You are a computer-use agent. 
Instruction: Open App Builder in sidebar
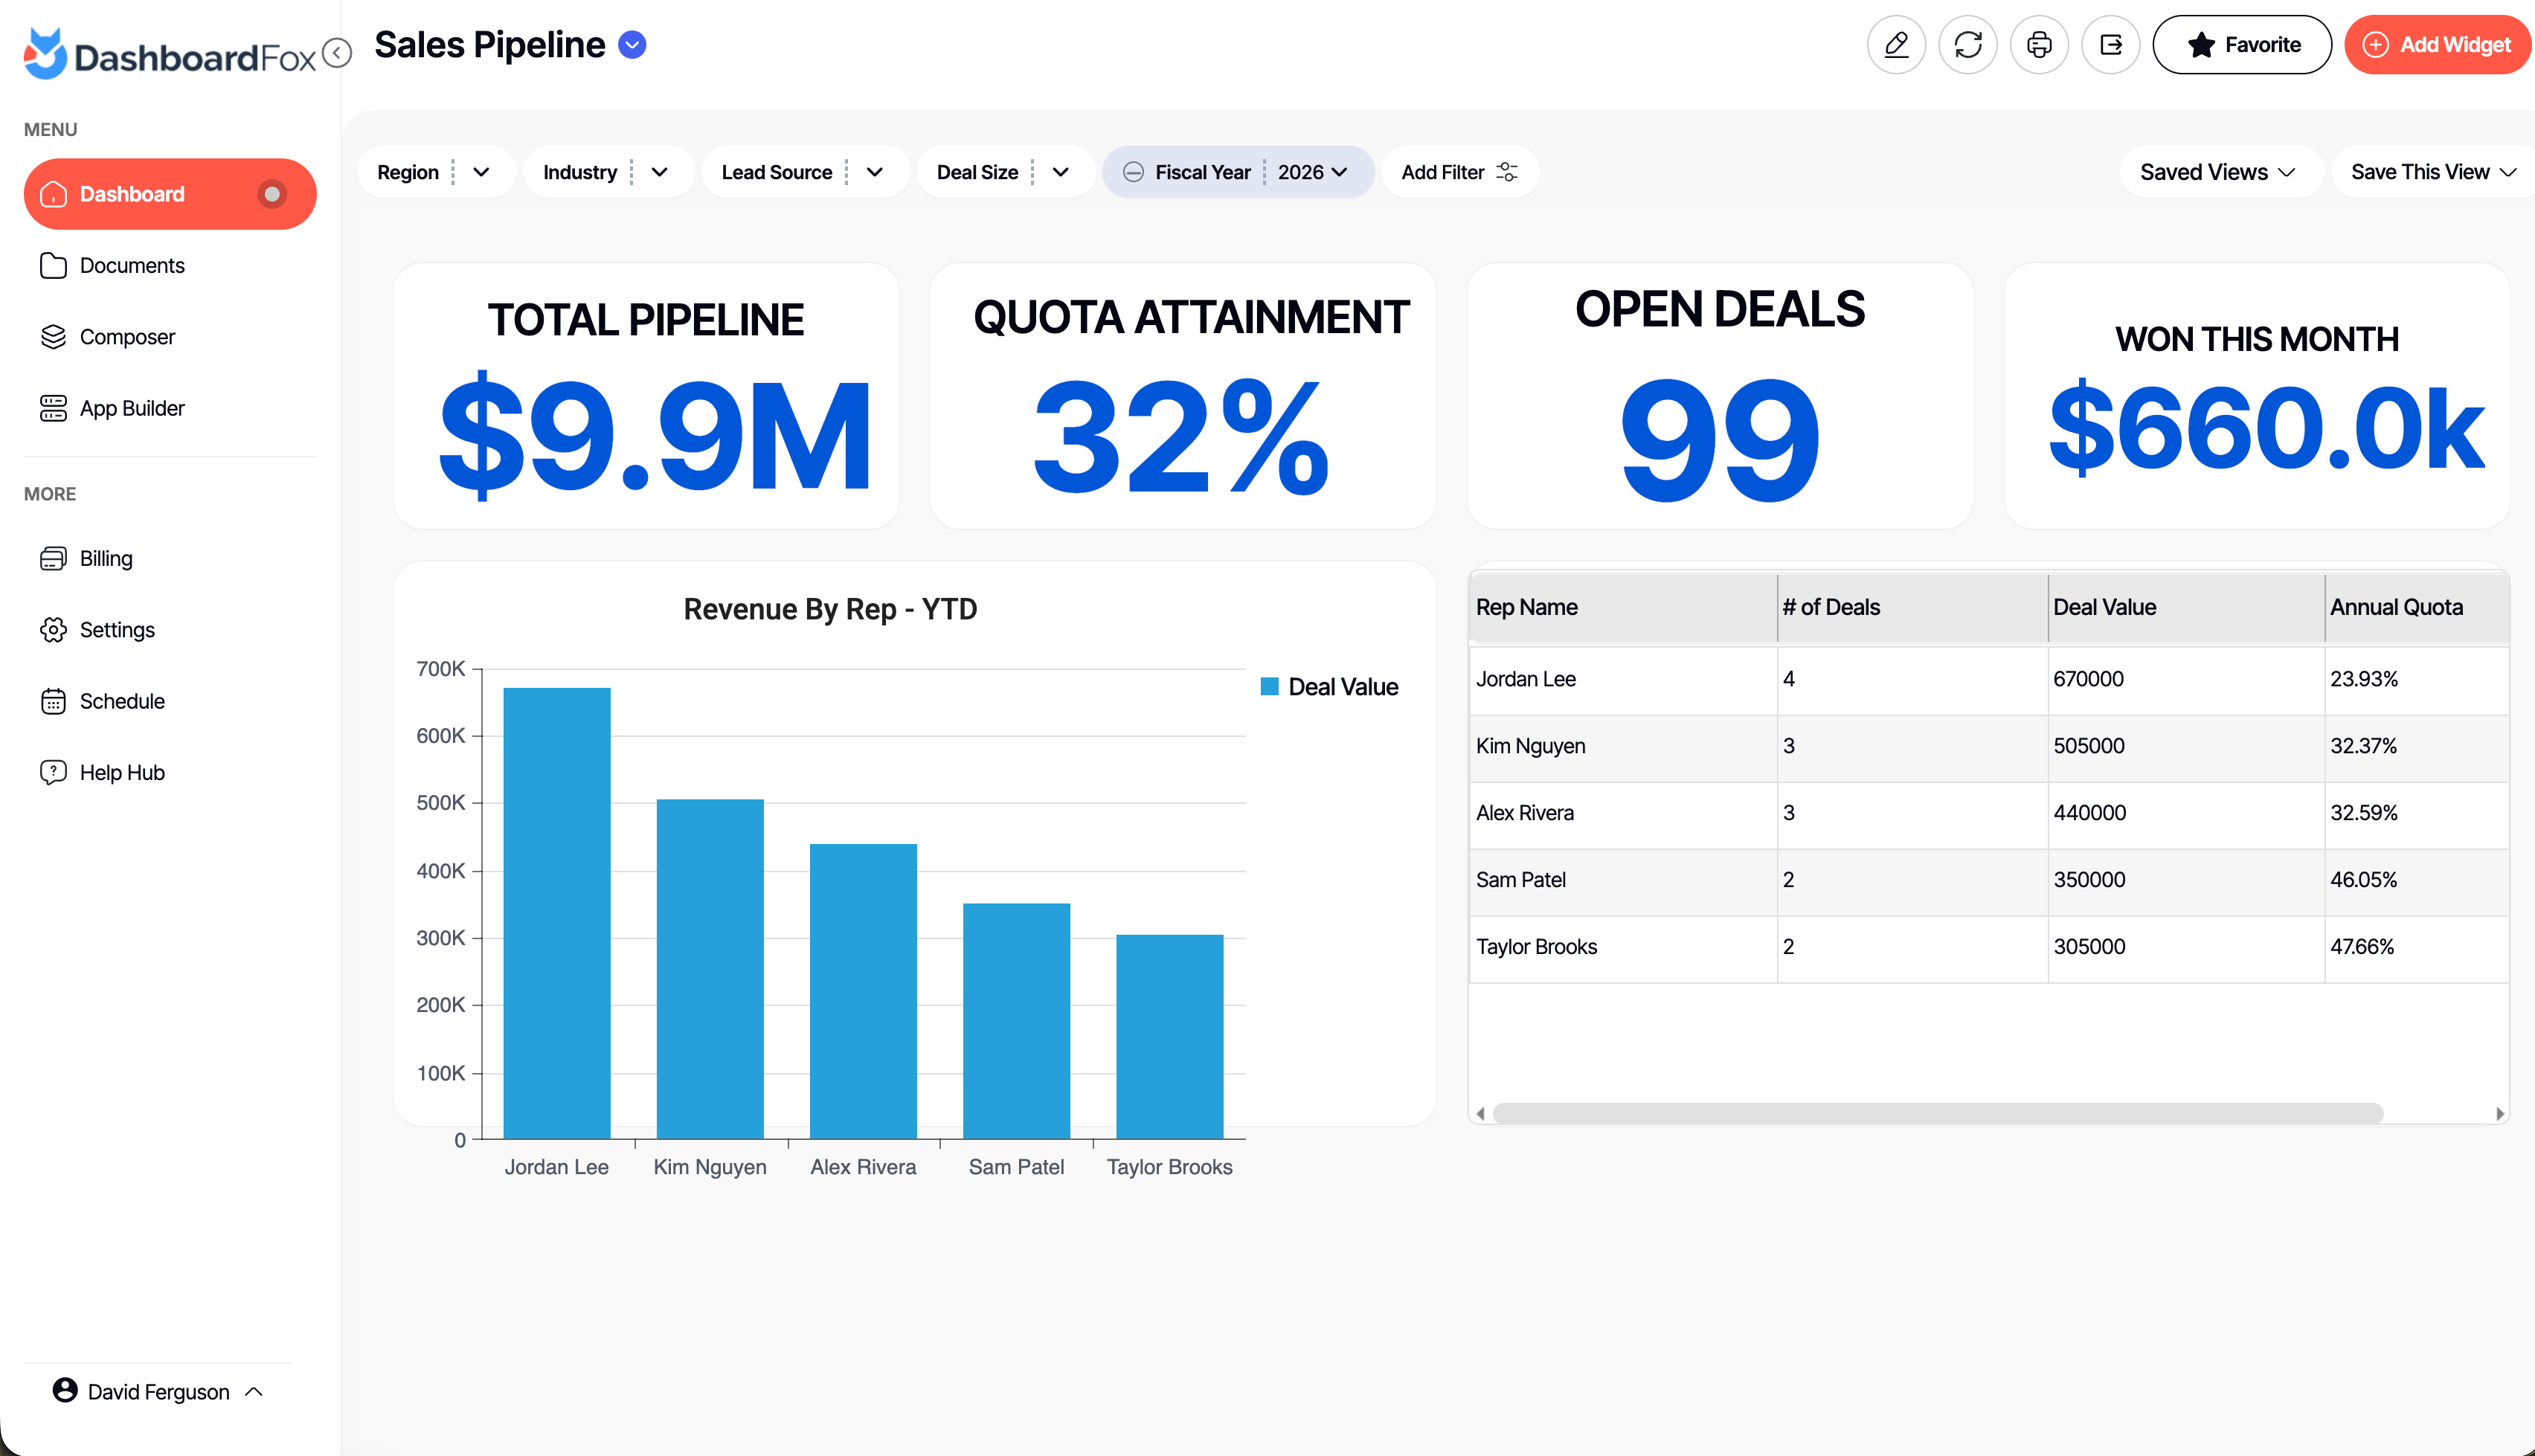(132, 408)
